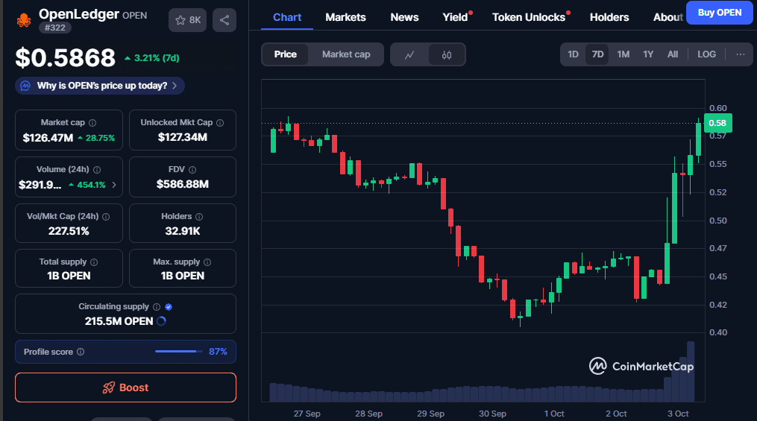The image size is (757, 421).
Task: Click the $126.47M market cap value
Action: coord(48,138)
